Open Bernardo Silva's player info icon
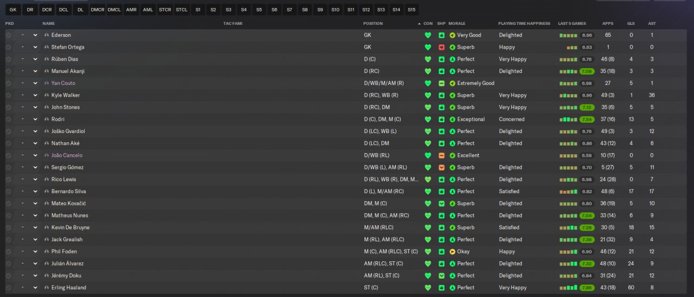This screenshot has height=297, width=694. pos(47,192)
